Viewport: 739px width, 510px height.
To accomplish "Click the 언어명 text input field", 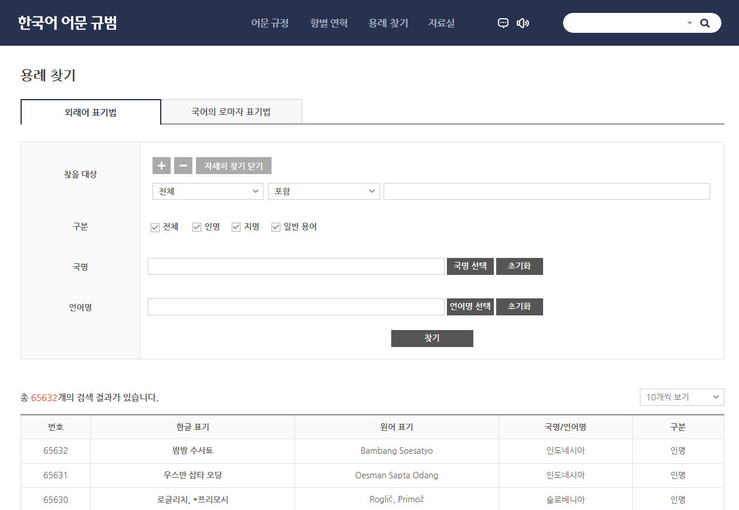I will click(x=296, y=307).
